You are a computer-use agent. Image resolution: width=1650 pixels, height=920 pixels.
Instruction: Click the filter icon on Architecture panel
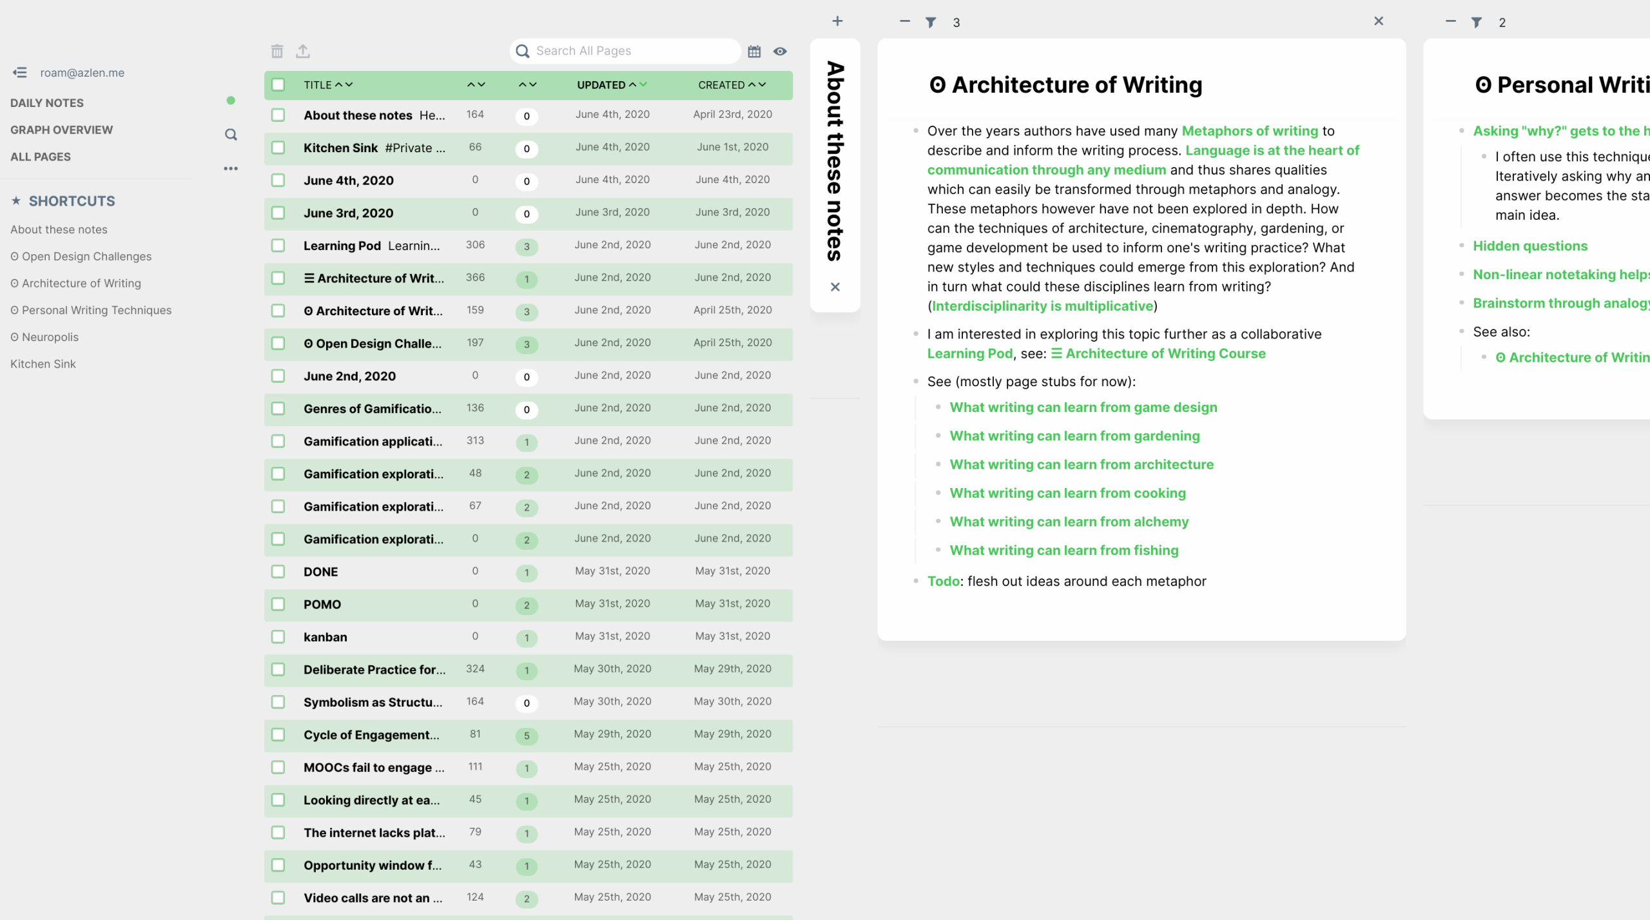point(931,23)
